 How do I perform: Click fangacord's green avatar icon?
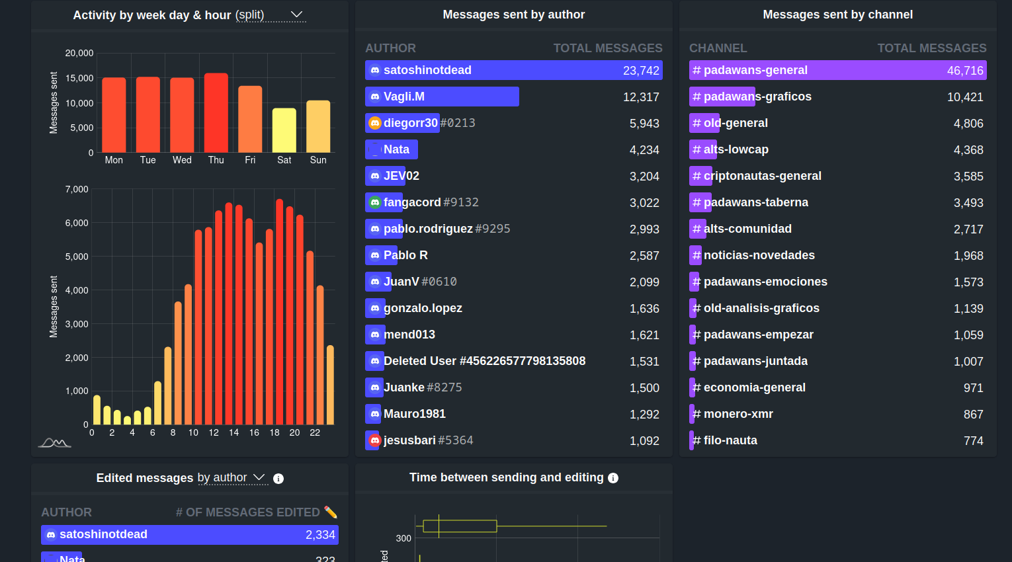pos(375,202)
